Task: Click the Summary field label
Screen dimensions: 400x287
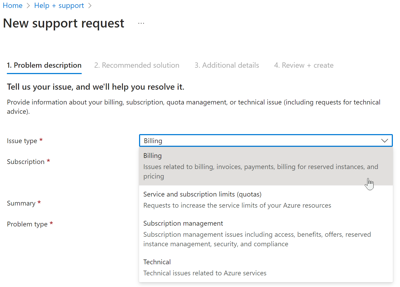Action: click(x=21, y=203)
